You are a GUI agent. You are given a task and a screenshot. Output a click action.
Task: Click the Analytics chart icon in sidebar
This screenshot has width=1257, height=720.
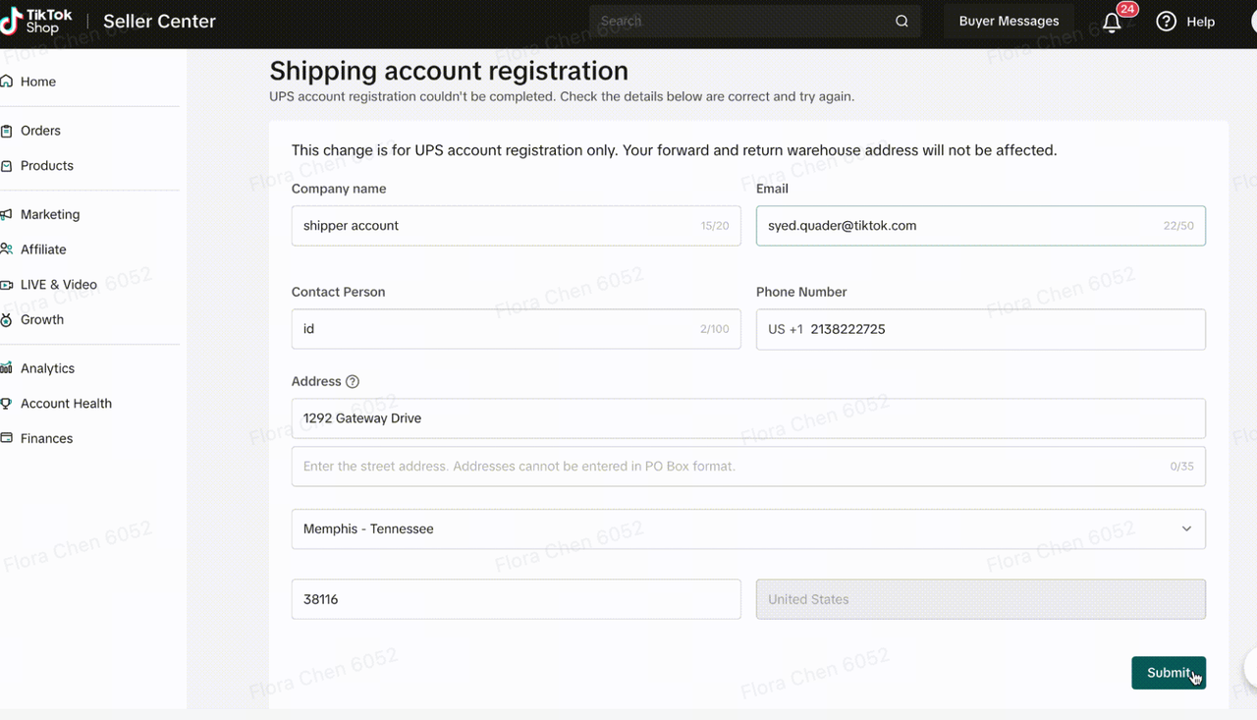(x=7, y=368)
